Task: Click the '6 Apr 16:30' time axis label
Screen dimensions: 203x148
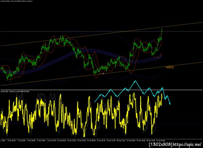Action: [x=11, y=140]
